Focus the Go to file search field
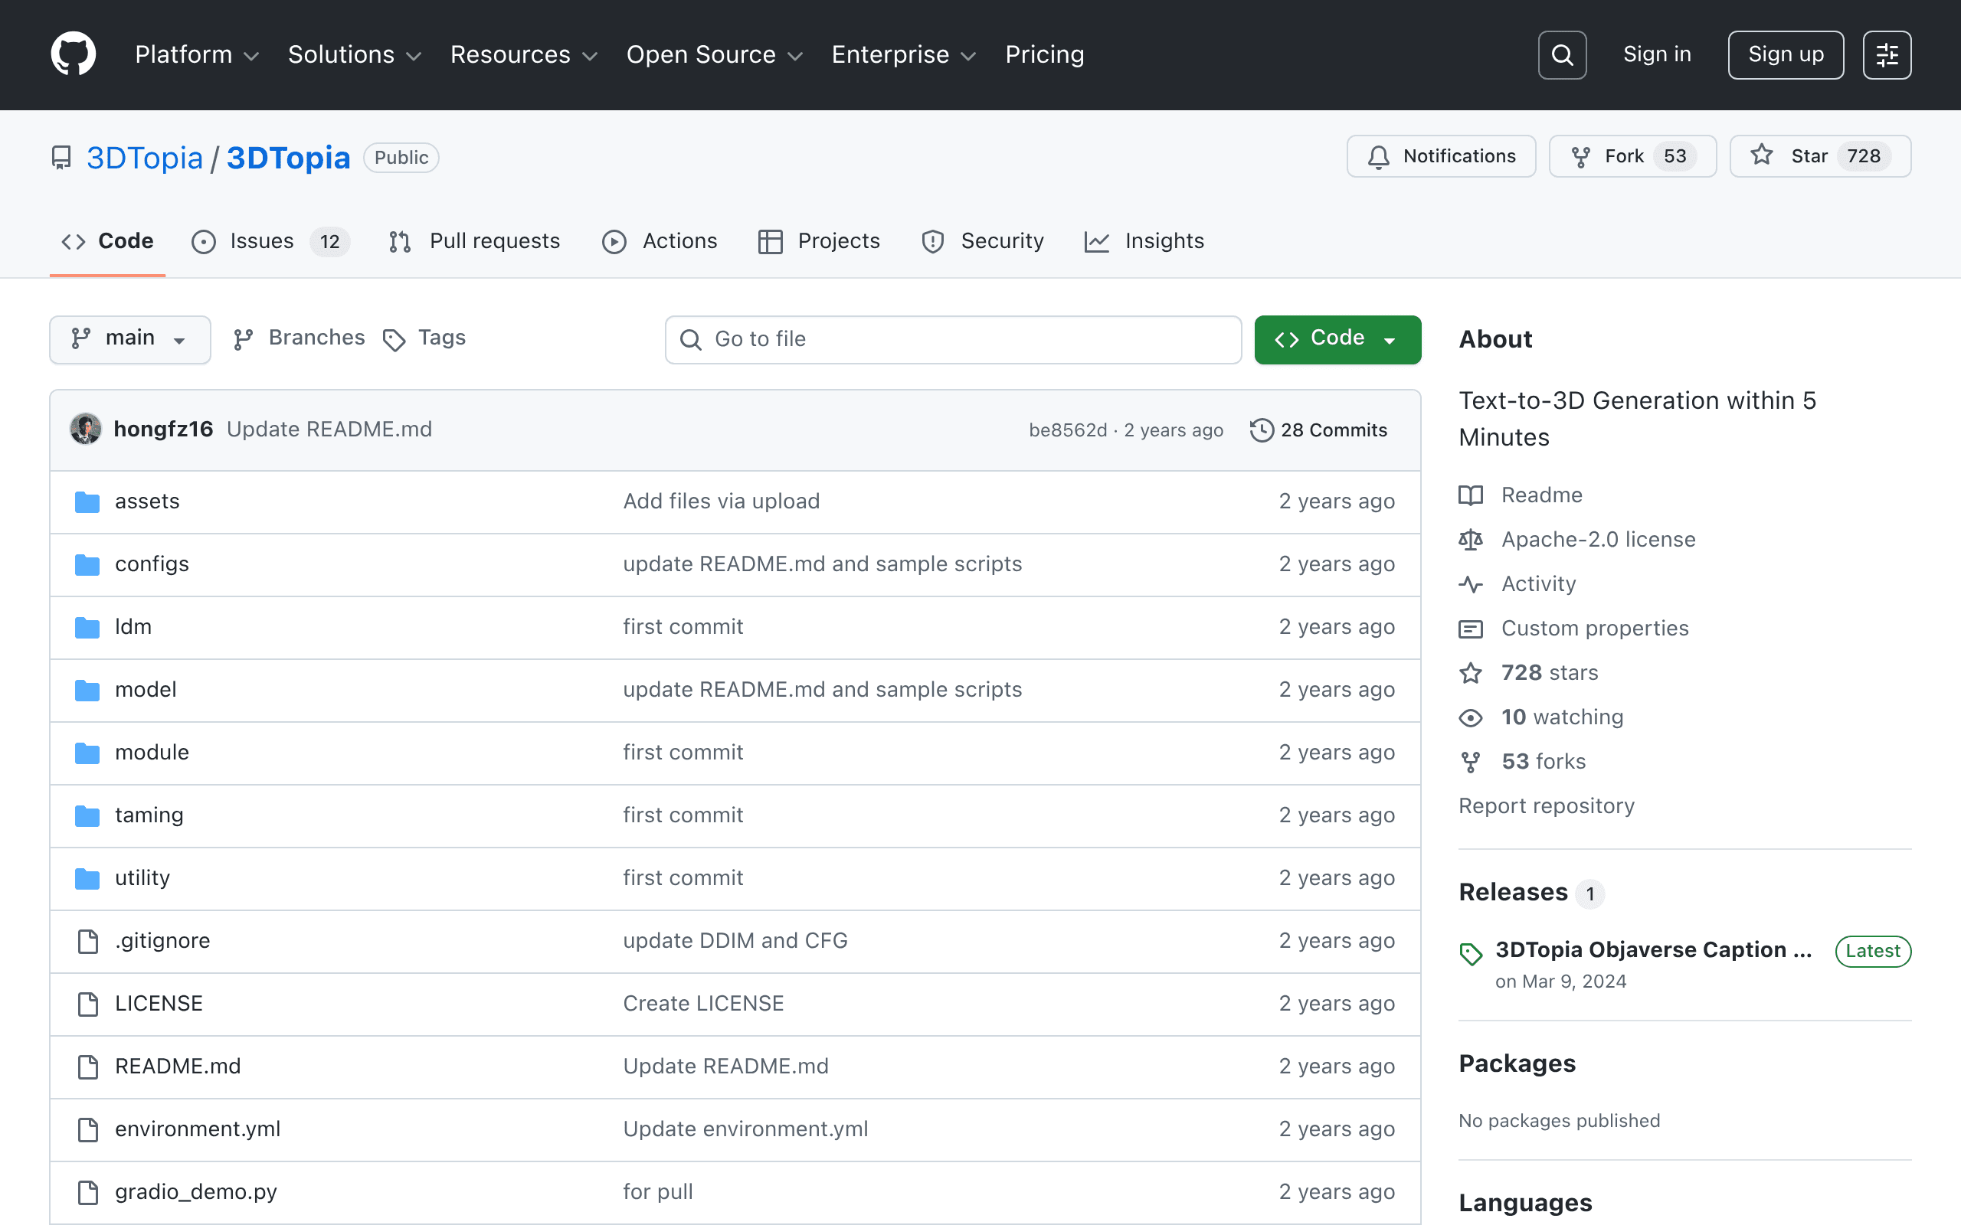1961x1225 pixels. pos(953,339)
